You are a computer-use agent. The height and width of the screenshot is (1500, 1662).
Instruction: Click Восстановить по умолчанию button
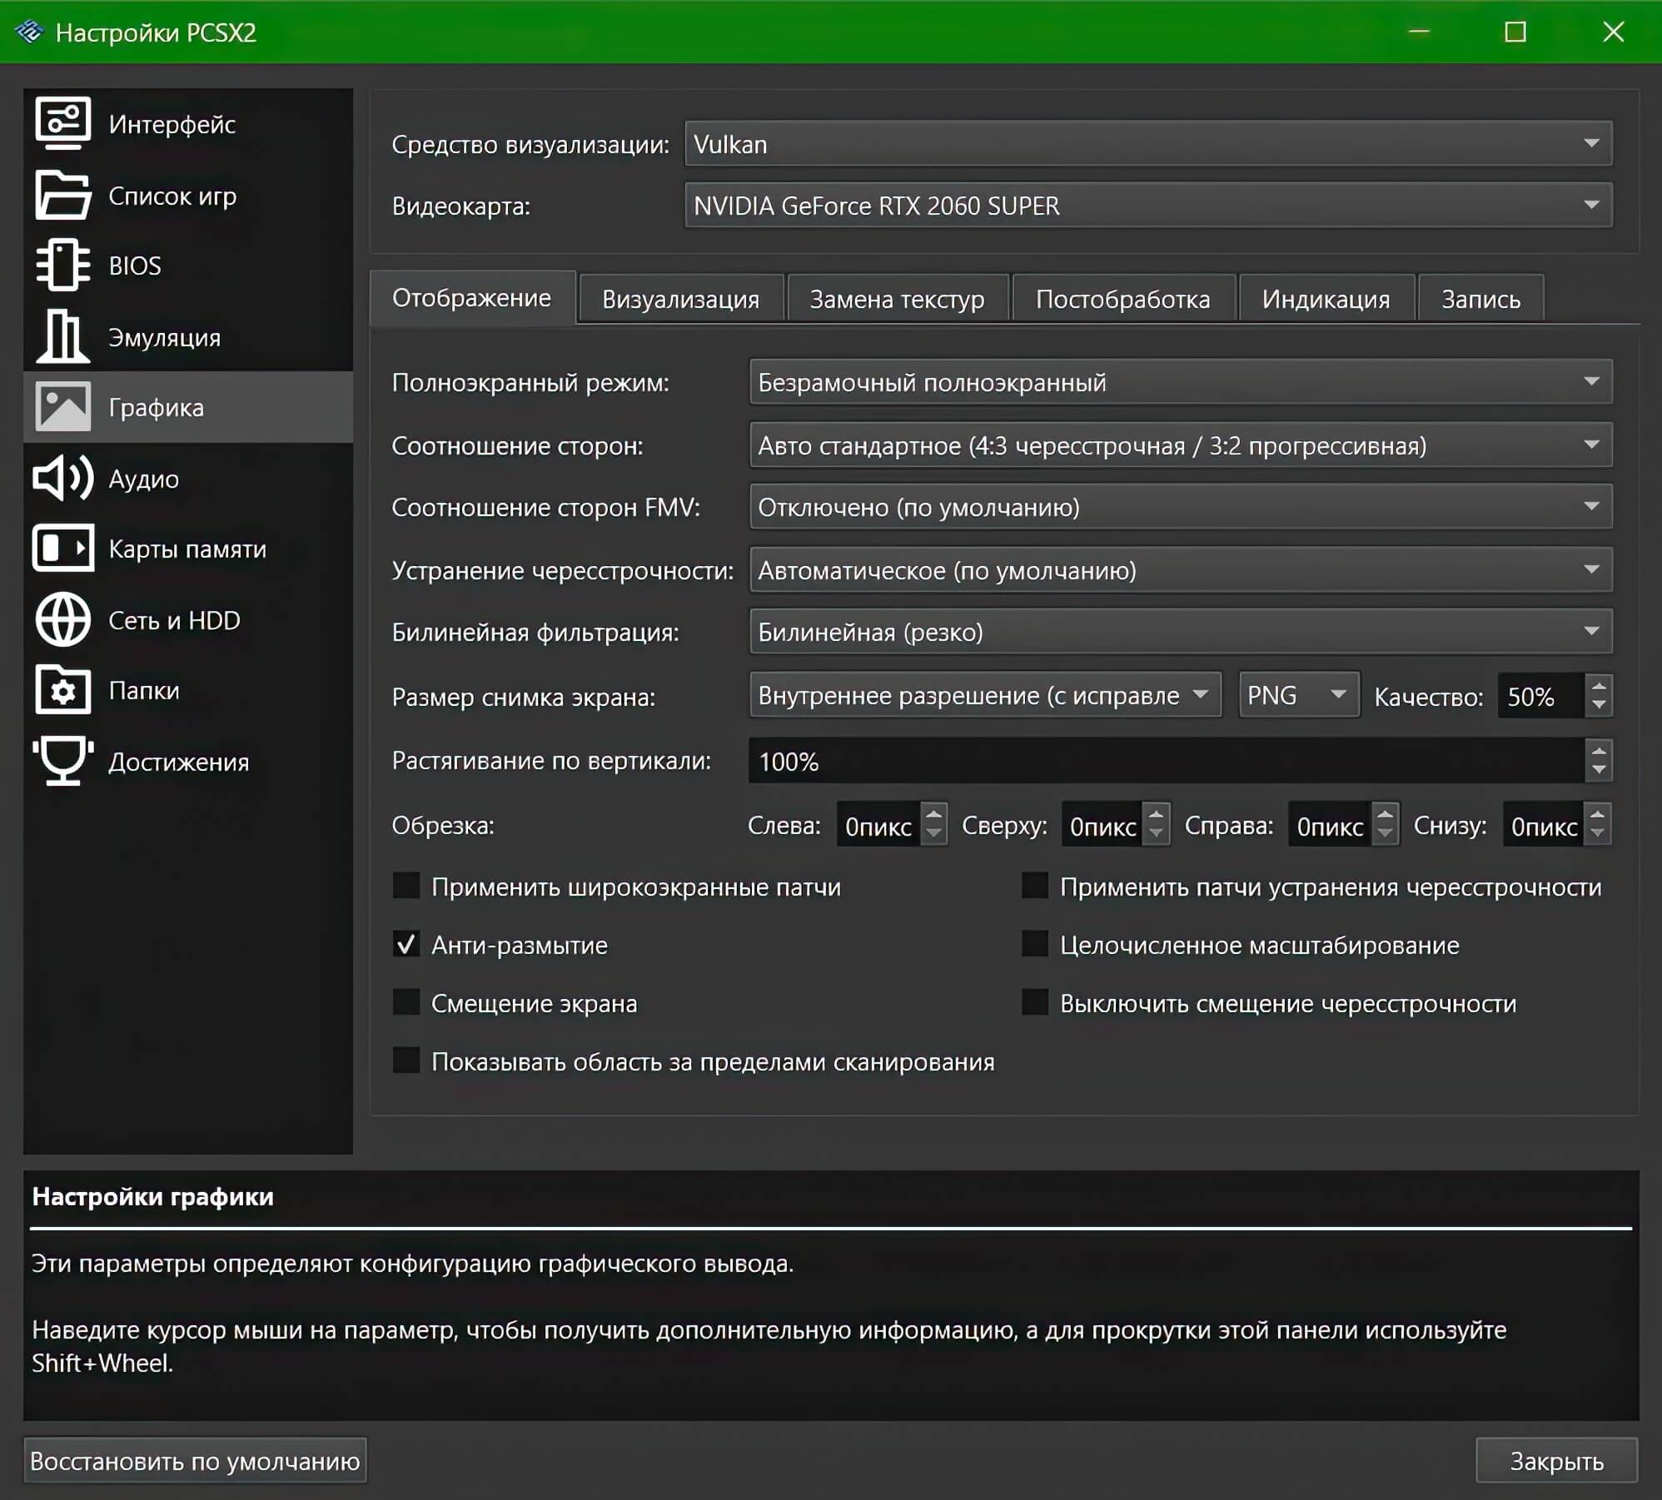click(x=195, y=1460)
